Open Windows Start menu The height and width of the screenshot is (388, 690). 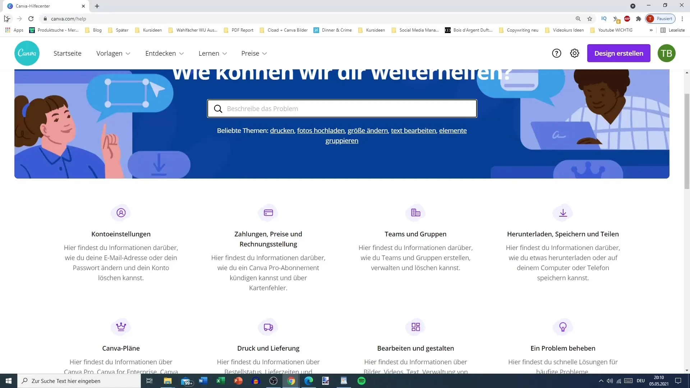coord(9,381)
